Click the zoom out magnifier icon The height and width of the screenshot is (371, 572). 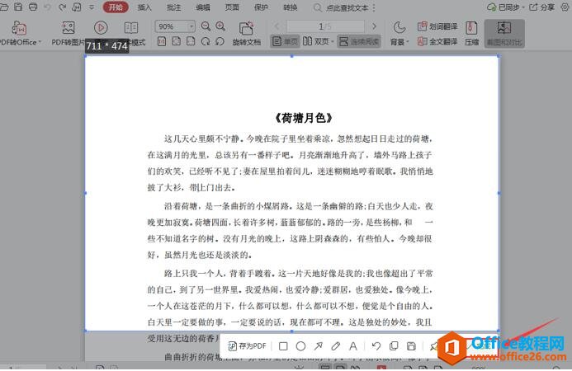tap(206, 26)
